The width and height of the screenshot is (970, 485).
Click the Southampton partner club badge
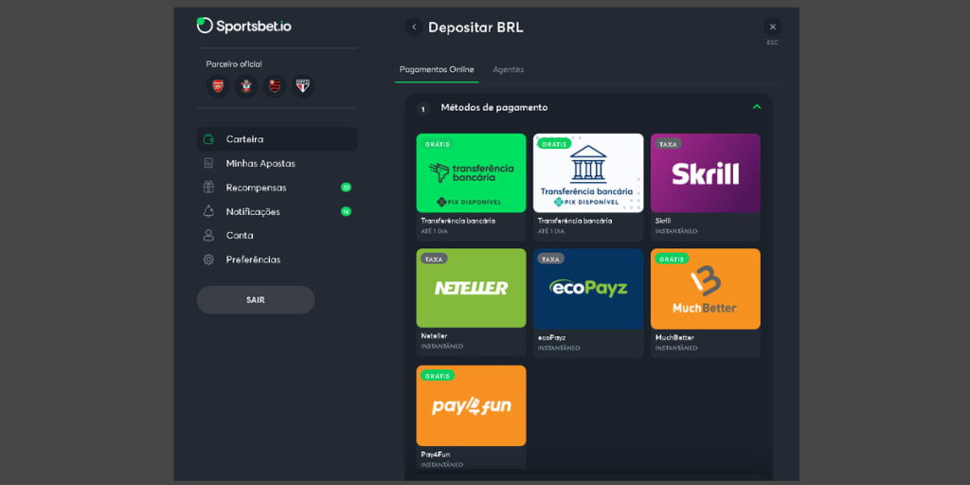(x=246, y=86)
